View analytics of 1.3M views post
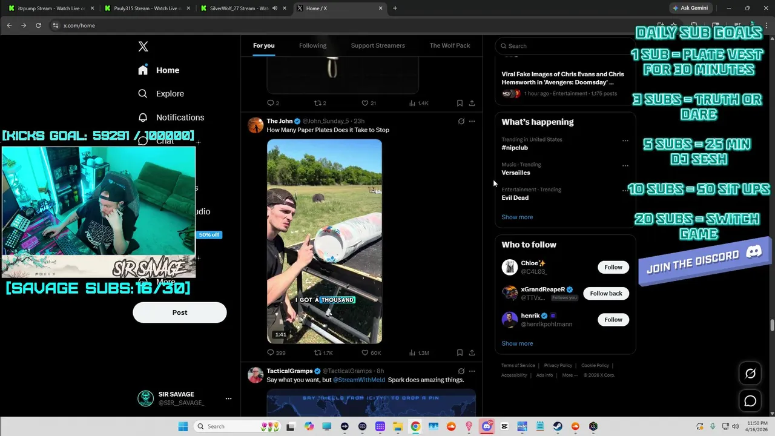 point(419,352)
